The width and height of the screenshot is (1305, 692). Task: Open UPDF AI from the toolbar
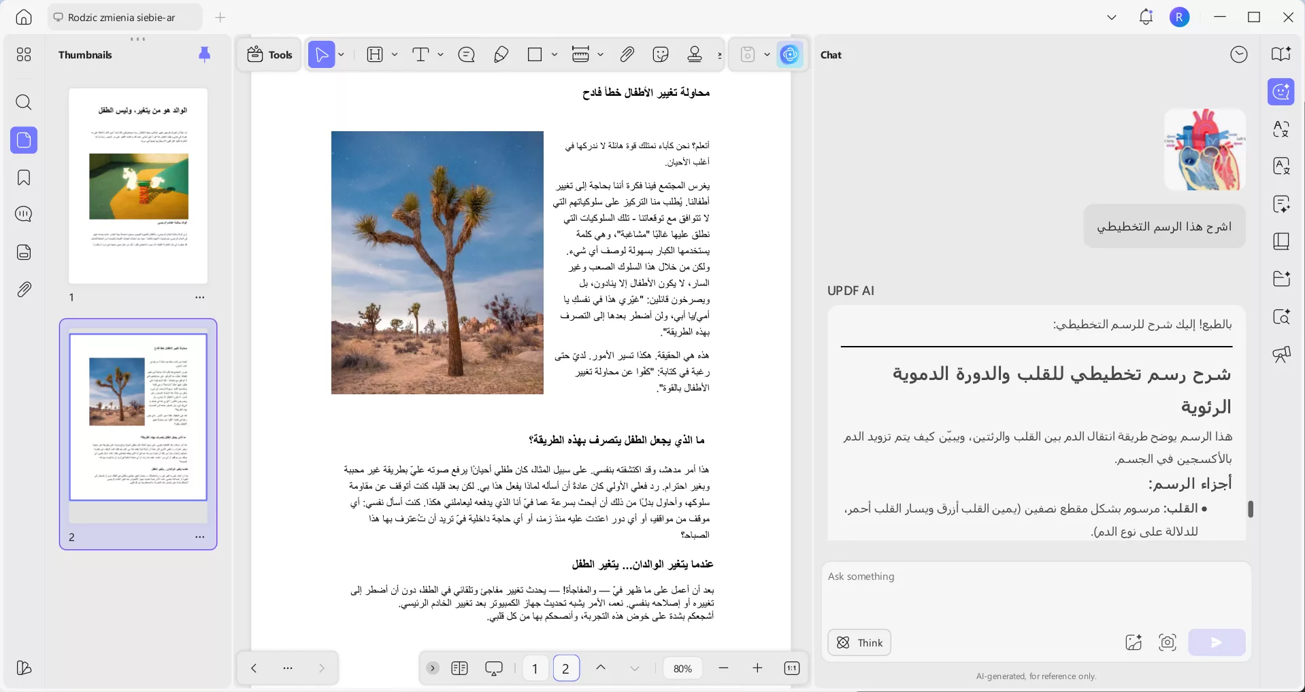pyautogui.click(x=789, y=54)
